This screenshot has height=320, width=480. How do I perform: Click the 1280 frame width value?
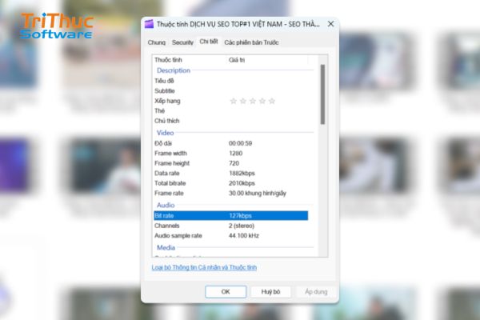[236, 153]
